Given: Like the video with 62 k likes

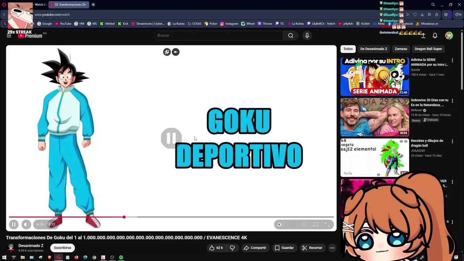Looking at the screenshot, I should (x=216, y=248).
